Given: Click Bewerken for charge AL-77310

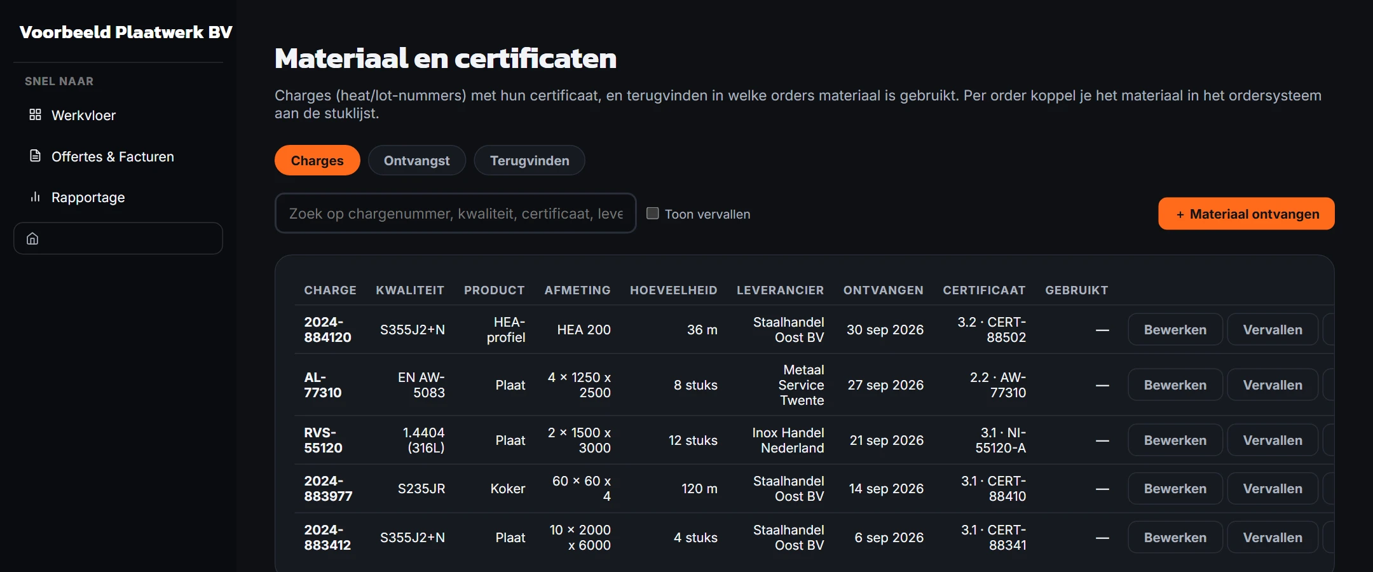Looking at the screenshot, I should [x=1175, y=385].
